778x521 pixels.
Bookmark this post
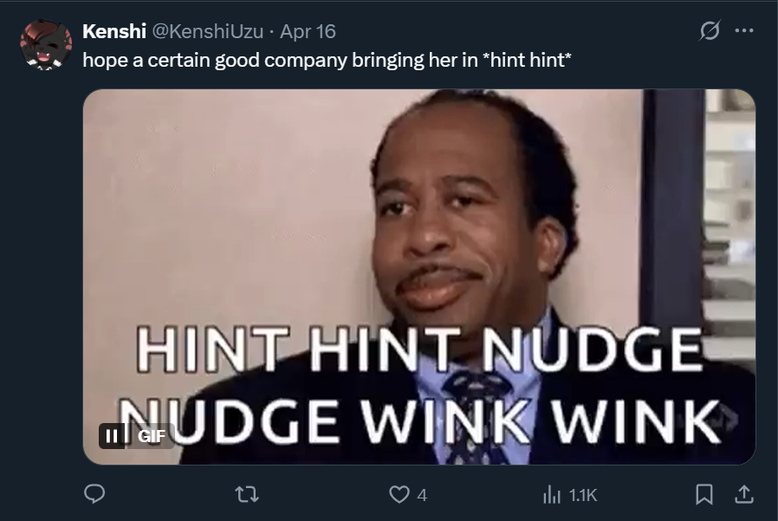tap(704, 494)
